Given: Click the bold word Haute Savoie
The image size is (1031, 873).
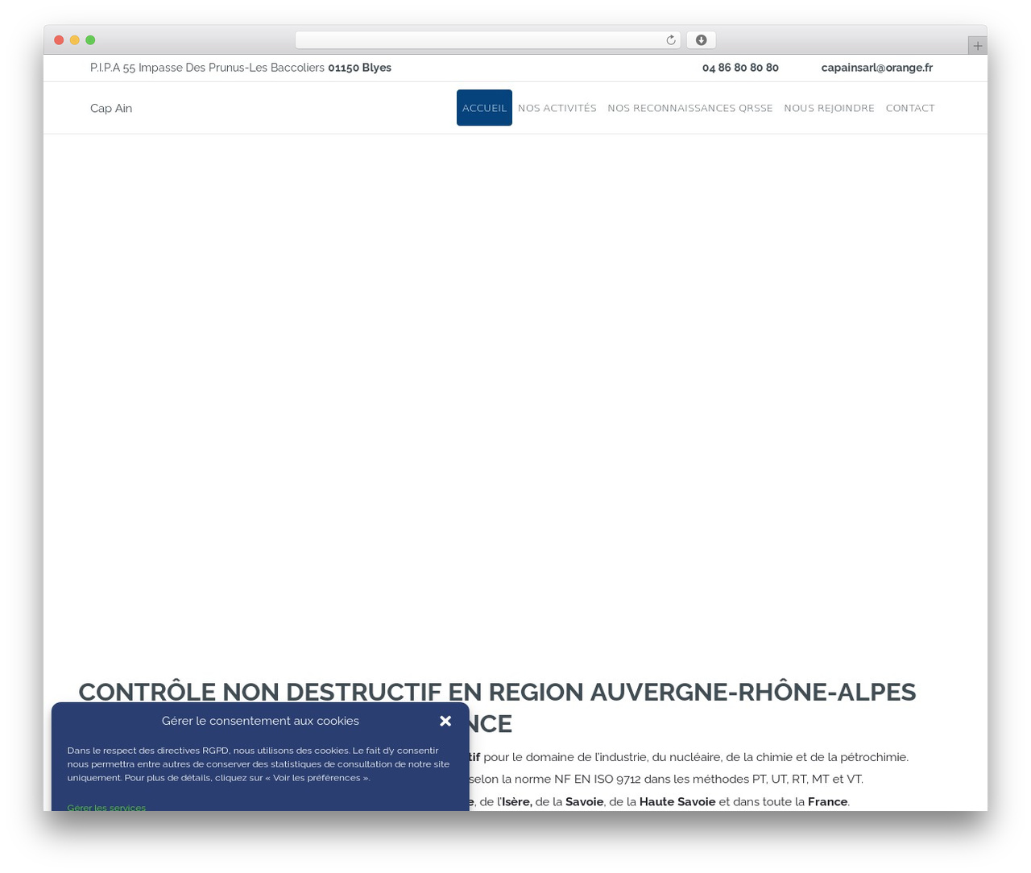Looking at the screenshot, I should point(677,801).
